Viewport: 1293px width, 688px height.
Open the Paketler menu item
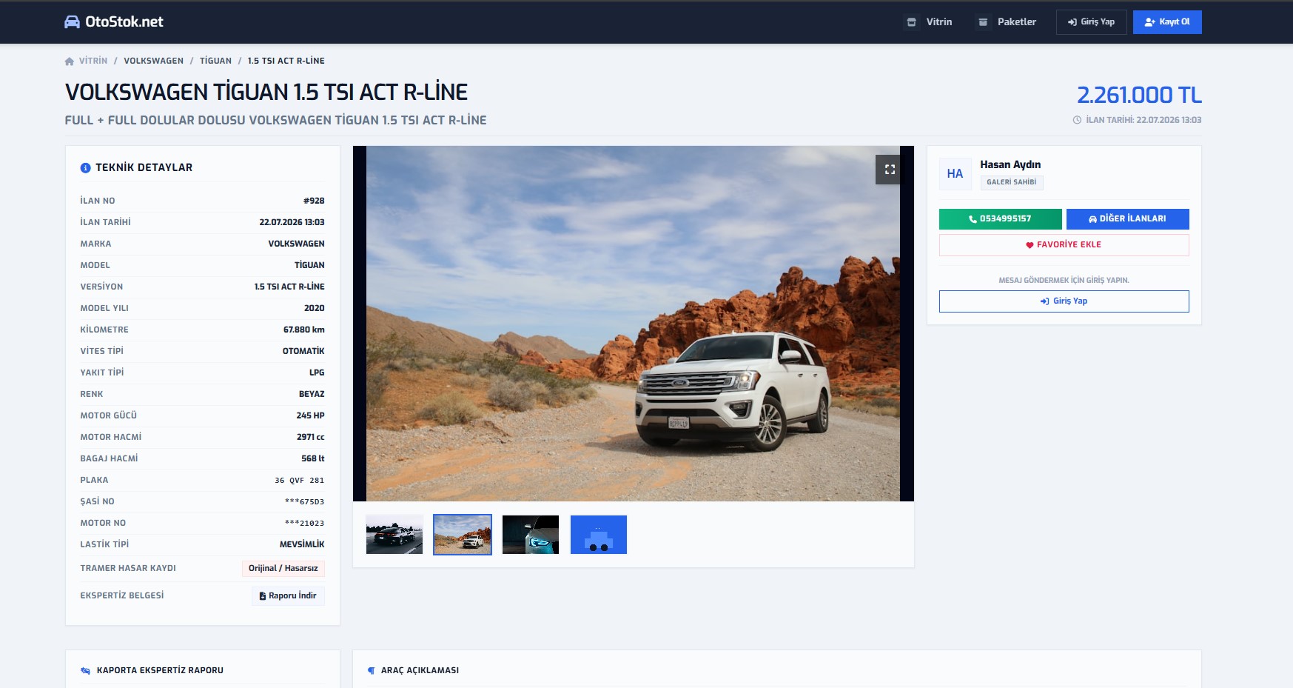1007,22
